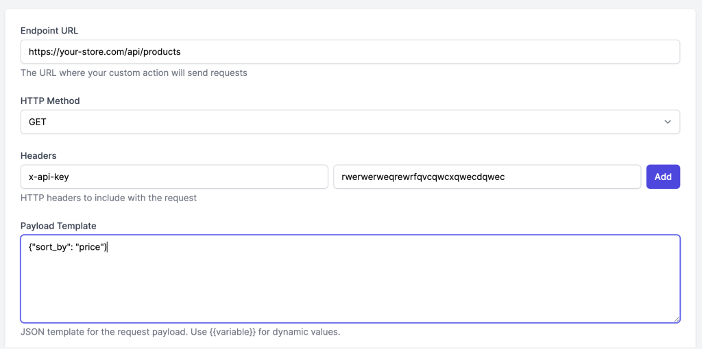Click inside the Payload Template text area
The image size is (702, 349).
350,287
